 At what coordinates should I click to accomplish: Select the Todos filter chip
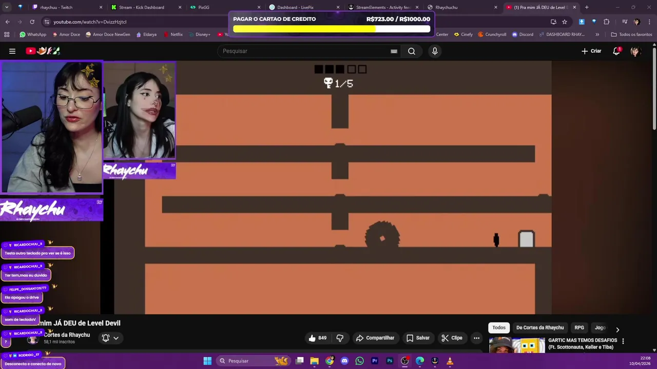tap(499, 327)
